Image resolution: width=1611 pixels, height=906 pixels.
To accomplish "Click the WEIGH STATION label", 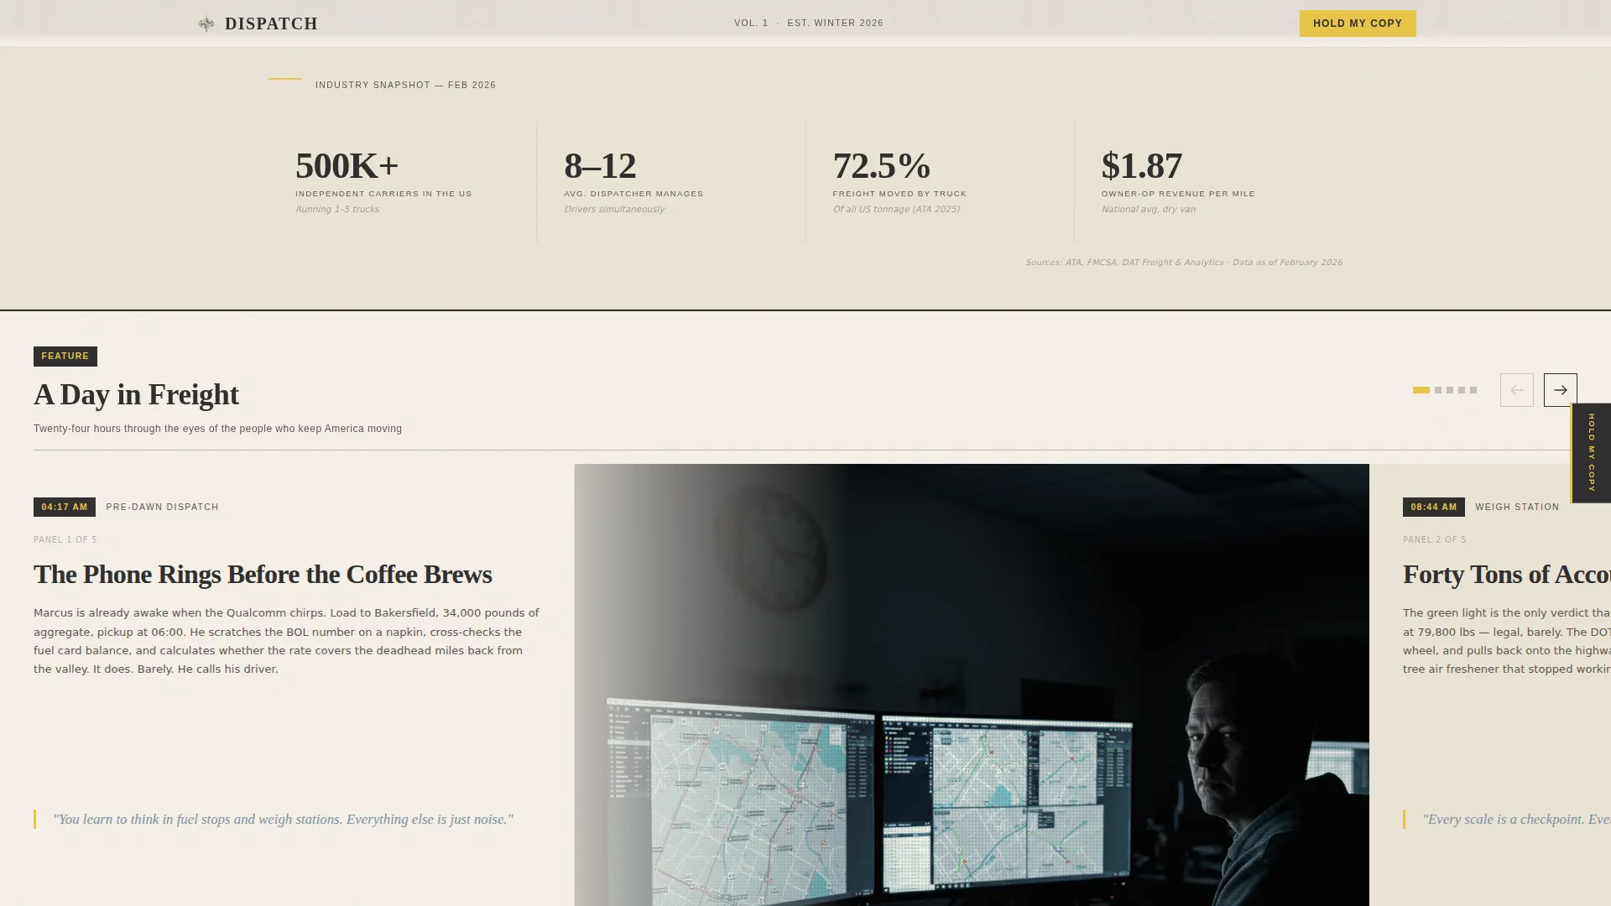I will 1517,507.
